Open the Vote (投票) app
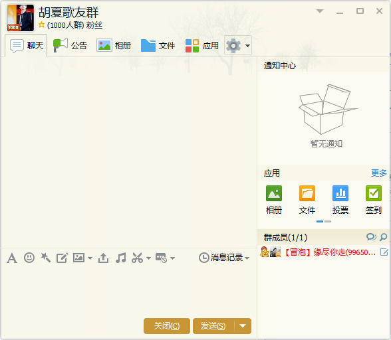Viewport: 391px width, 340px height. click(340, 200)
